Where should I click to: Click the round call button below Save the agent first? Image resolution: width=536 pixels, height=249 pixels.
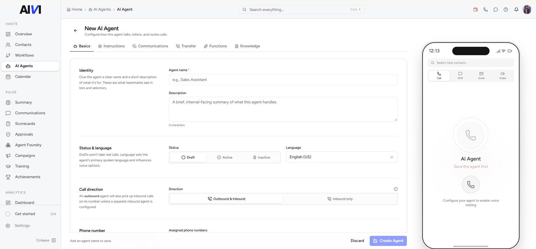(471, 185)
